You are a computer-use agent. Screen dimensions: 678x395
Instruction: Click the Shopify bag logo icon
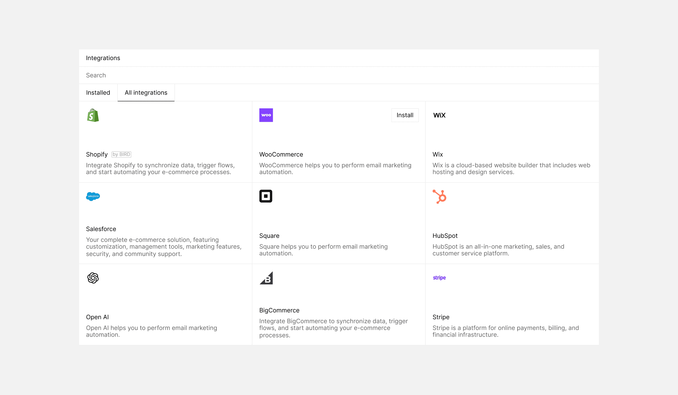coord(93,115)
